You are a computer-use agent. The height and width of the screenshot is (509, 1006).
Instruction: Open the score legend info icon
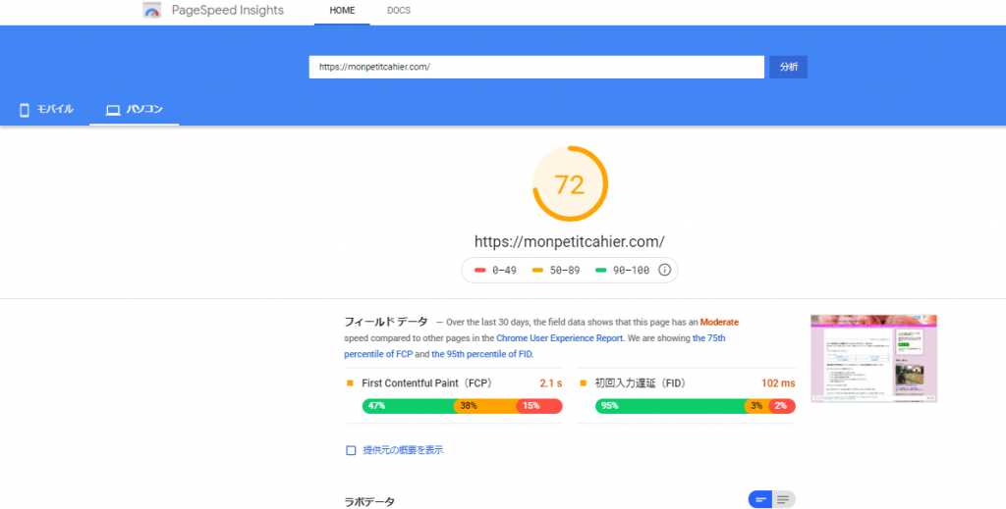pyautogui.click(x=665, y=270)
